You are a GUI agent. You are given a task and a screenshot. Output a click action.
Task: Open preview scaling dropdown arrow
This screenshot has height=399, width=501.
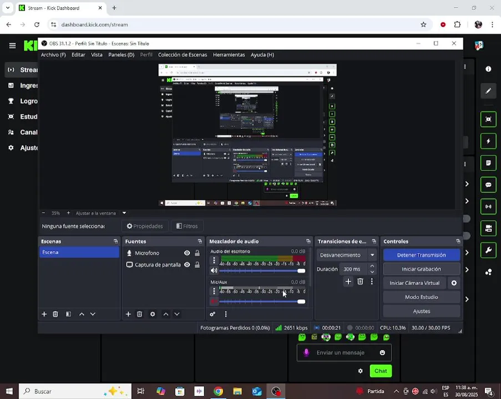[x=124, y=213]
